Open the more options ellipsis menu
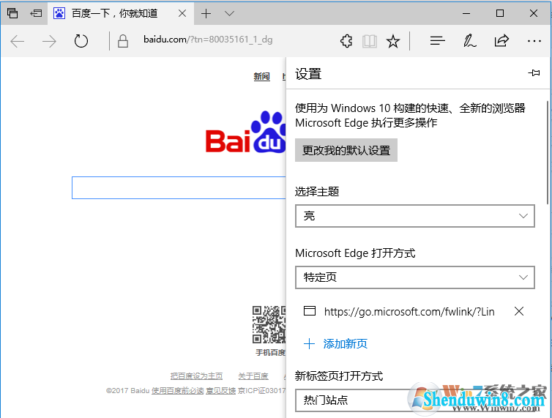Viewport: 552px width, 418px height. pyautogui.click(x=534, y=41)
